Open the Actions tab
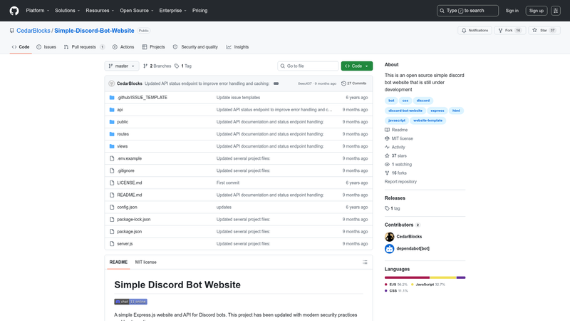The height and width of the screenshot is (321, 570). [x=123, y=47]
